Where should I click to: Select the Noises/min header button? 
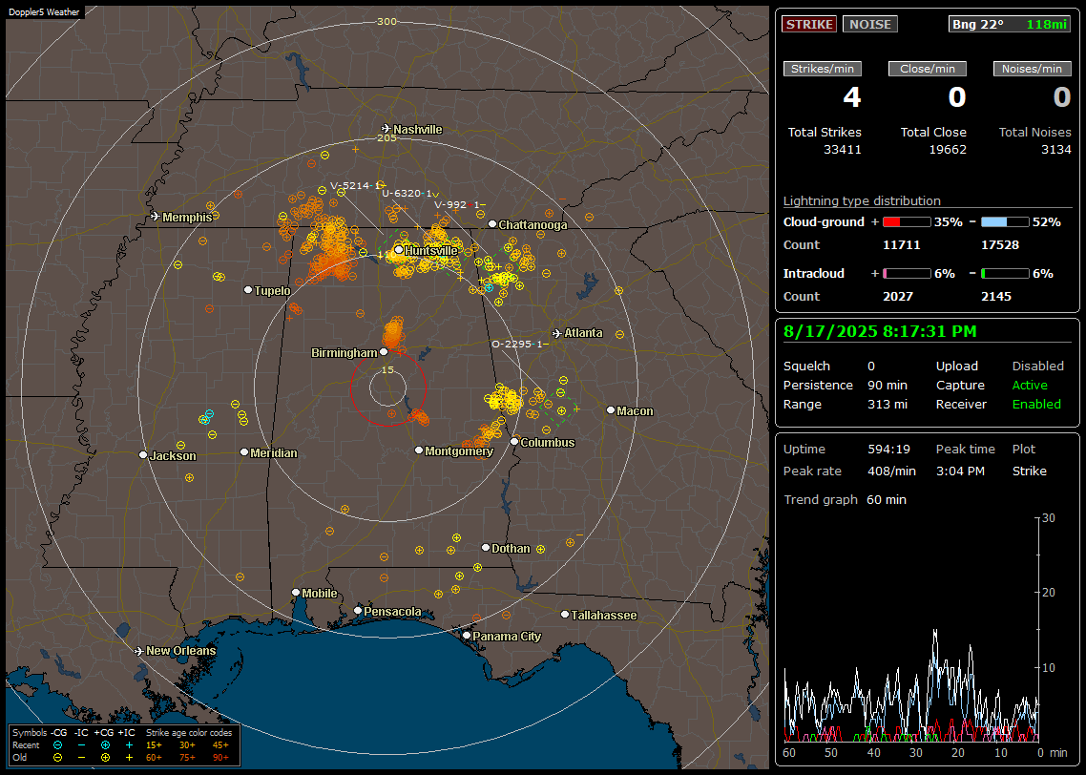pos(1032,69)
